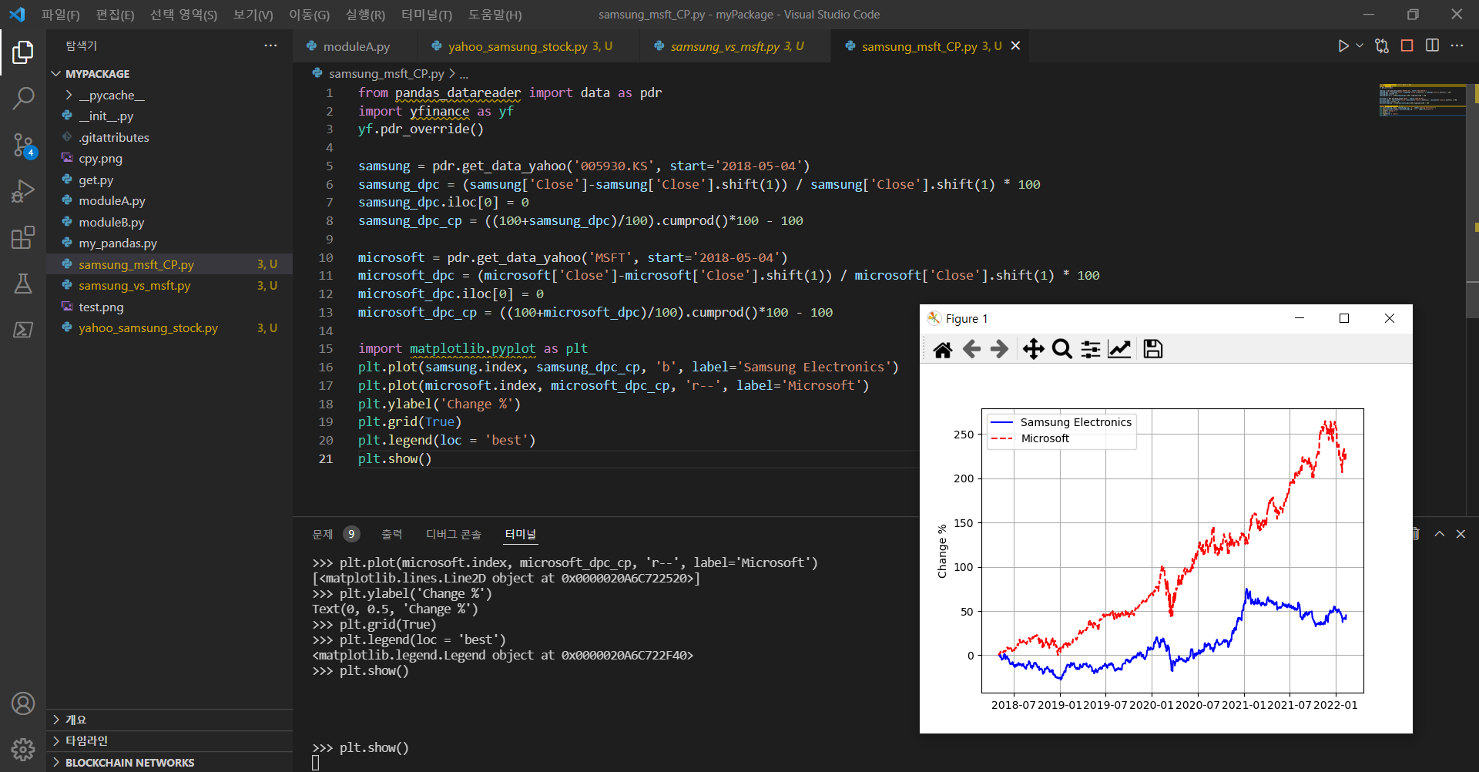Open Edit axis parameters in Figure 1
This screenshot has width=1479, height=772.
[x=1119, y=350]
